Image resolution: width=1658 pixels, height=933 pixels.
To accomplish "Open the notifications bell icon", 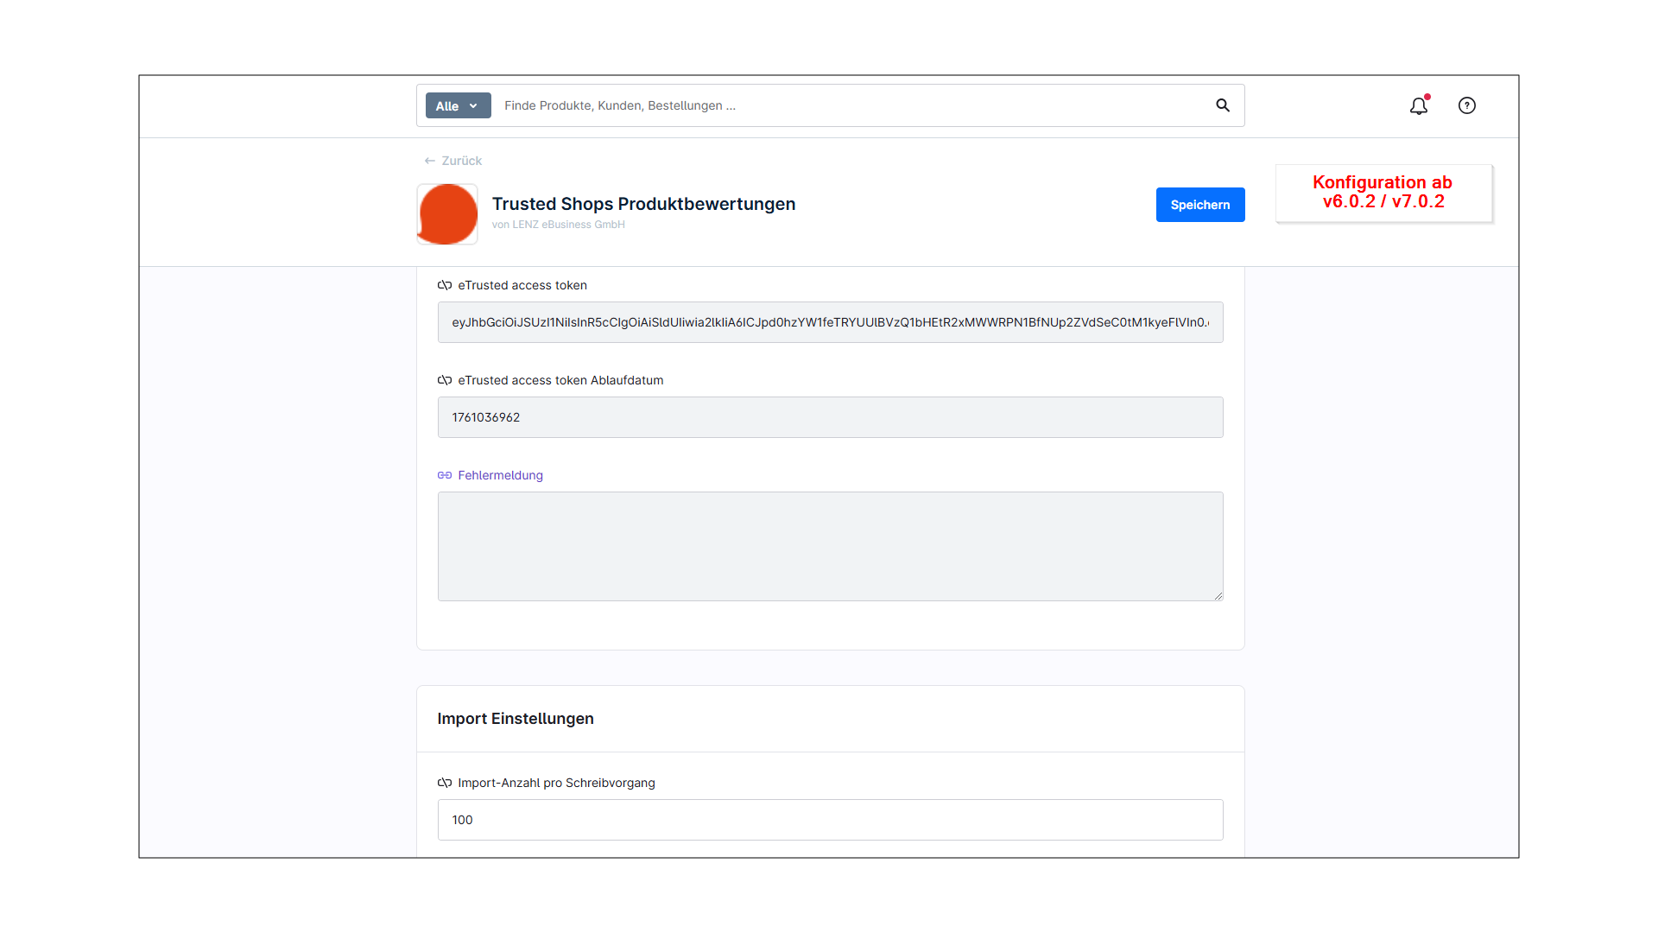I will click(x=1419, y=105).
